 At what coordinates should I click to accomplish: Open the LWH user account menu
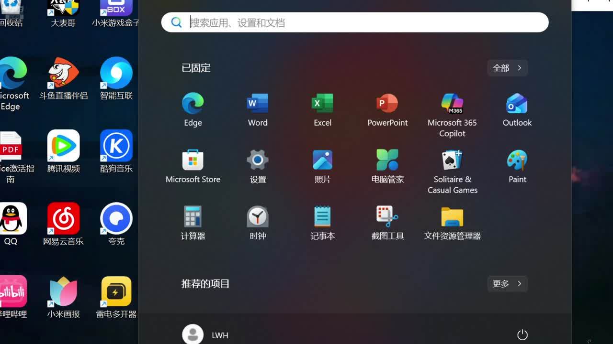(206, 334)
